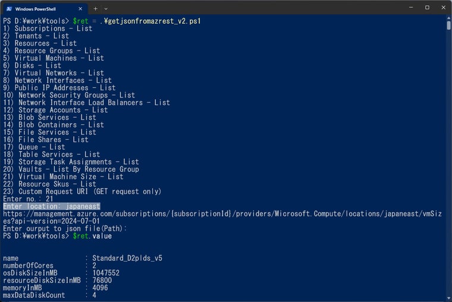Close the Windows PowerShell tab

click(x=80, y=9)
